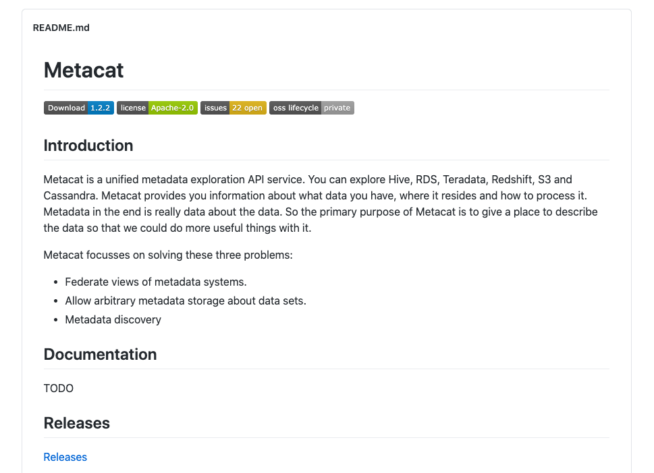Click the 'Federate views of metadata systems' bullet

[156, 282]
